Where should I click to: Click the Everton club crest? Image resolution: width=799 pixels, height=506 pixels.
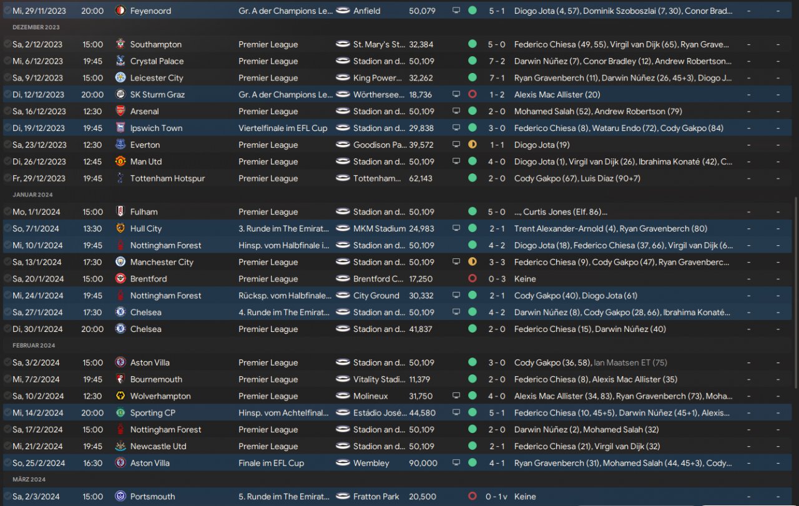click(120, 145)
